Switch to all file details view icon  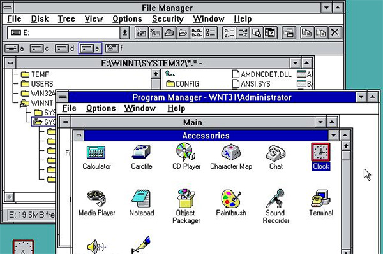[211, 32]
